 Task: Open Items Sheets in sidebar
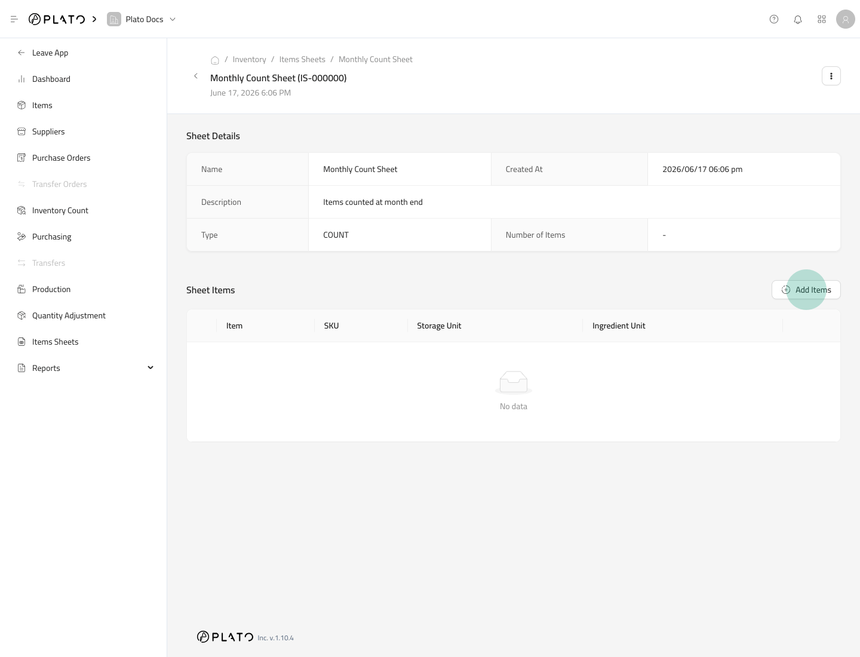56,342
